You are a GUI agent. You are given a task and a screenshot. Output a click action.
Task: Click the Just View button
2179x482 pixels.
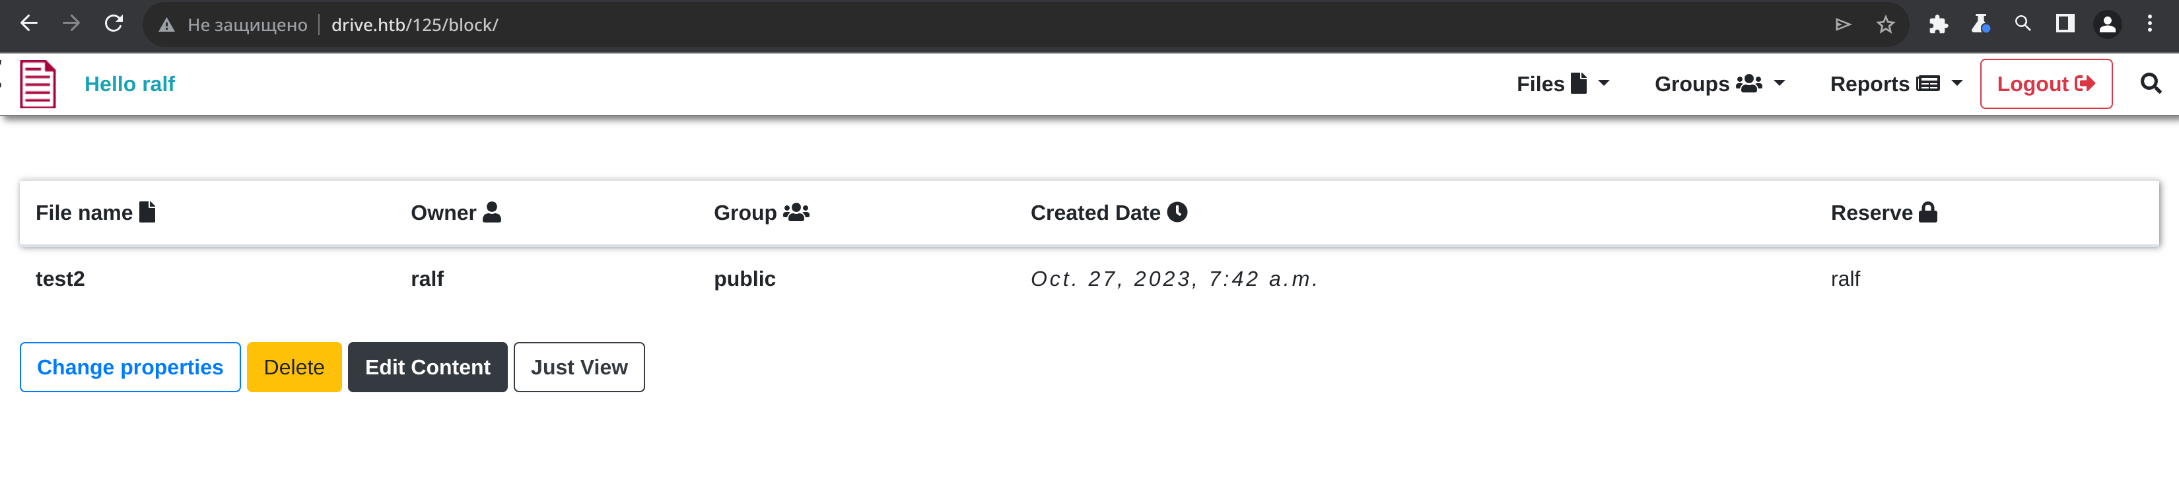(x=578, y=367)
